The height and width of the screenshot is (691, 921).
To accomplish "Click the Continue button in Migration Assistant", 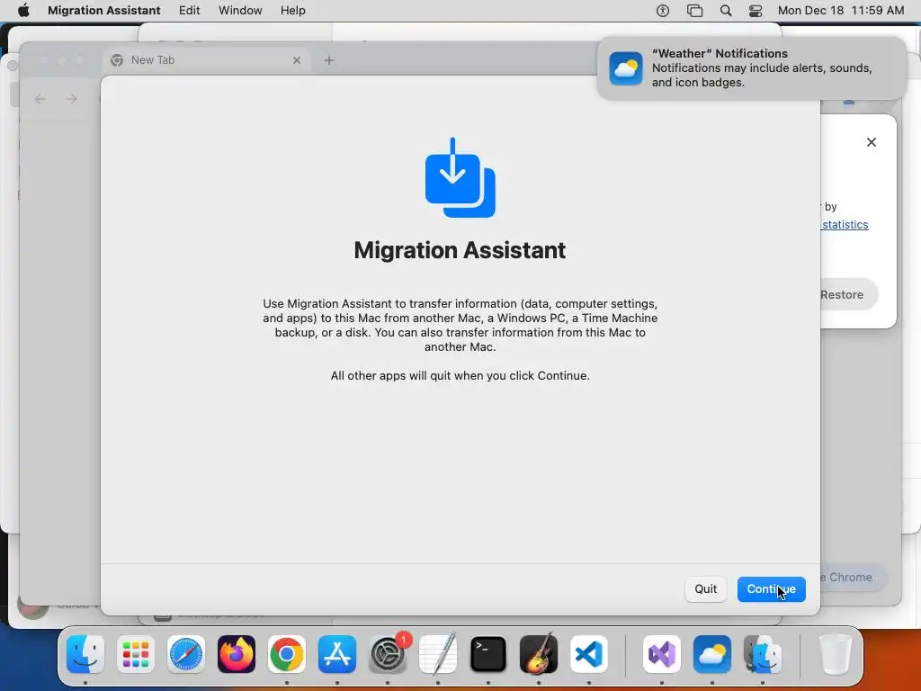I will pos(771,588).
